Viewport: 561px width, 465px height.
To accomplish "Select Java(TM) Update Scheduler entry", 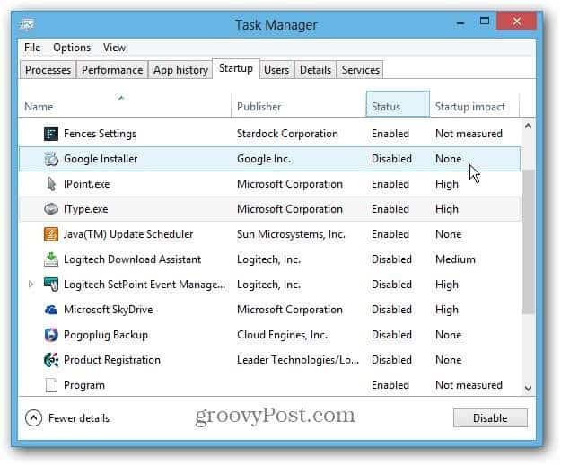I will coord(128,234).
